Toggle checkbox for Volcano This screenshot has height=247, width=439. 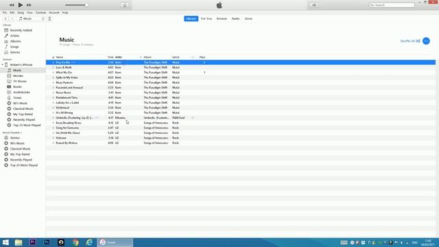pyautogui.click(x=54, y=138)
